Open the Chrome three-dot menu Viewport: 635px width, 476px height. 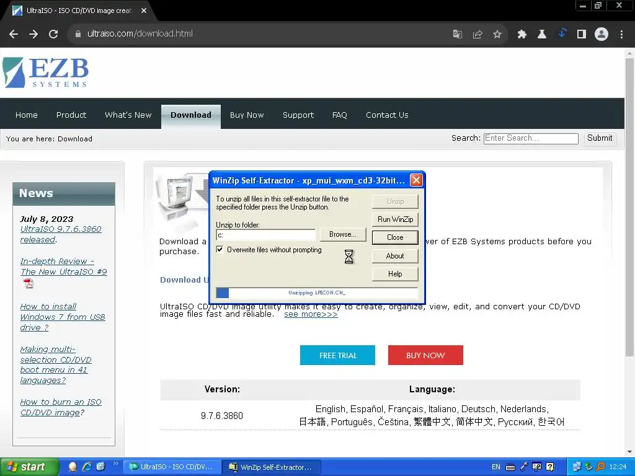pyautogui.click(x=621, y=34)
